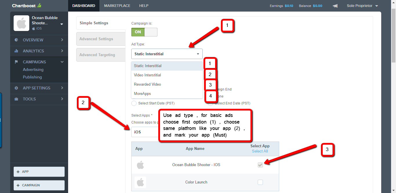This screenshot has height=193, width=396.
Task: Switch to the Marketplace tab
Action: [117, 6]
